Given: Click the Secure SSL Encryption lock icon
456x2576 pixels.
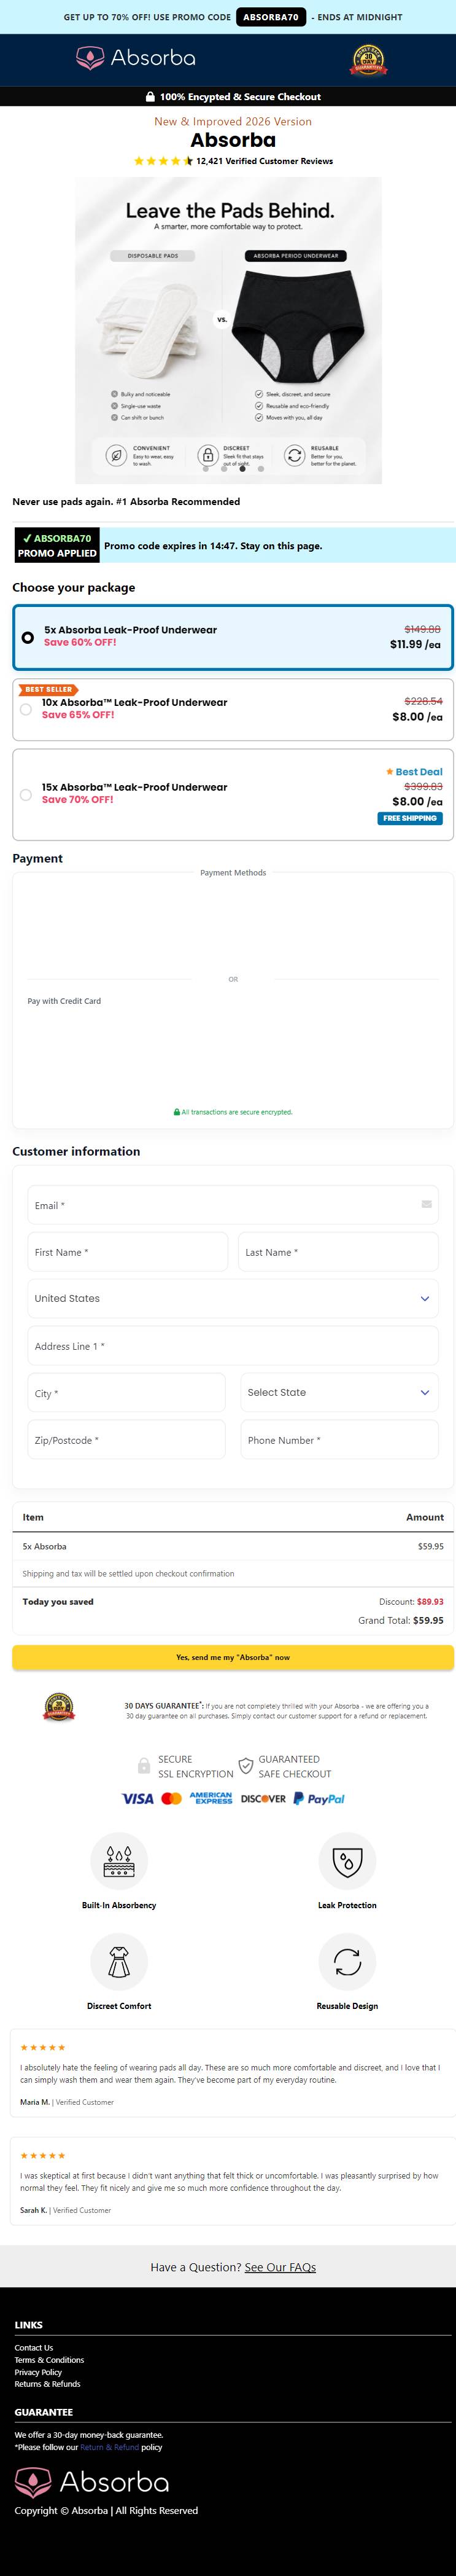Looking at the screenshot, I should tap(144, 1766).
